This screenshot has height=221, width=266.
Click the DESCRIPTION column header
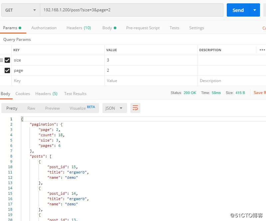coord(210,50)
